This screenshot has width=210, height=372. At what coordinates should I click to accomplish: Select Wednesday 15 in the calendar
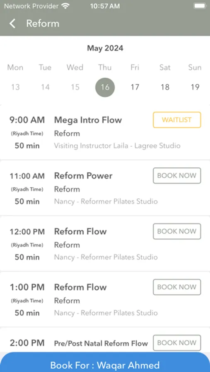coord(75,87)
